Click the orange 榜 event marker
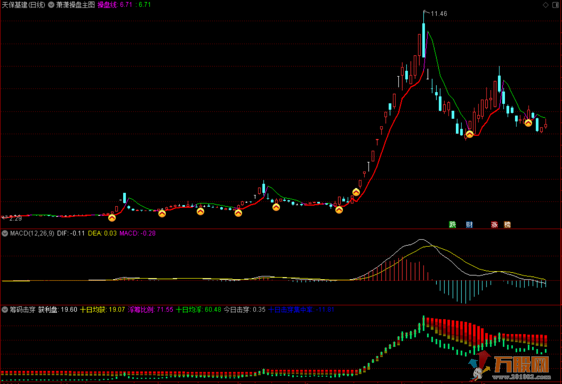 [507, 225]
